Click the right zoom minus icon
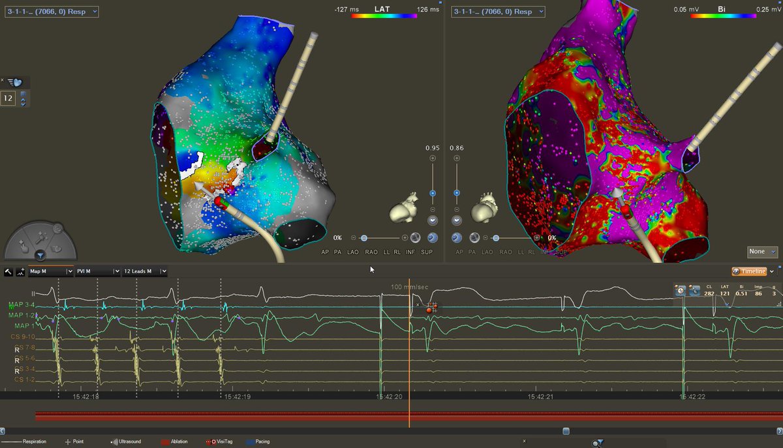Viewport: 783px width, 448px height. [x=456, y=209]
